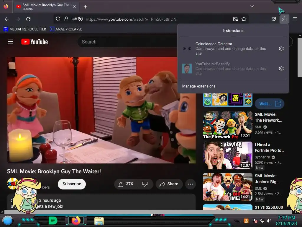This screenshot has width=302, height=227.
Task: Open the Junior's Big thumbnail with 14:21 length
Action: [x=227, y=187]
